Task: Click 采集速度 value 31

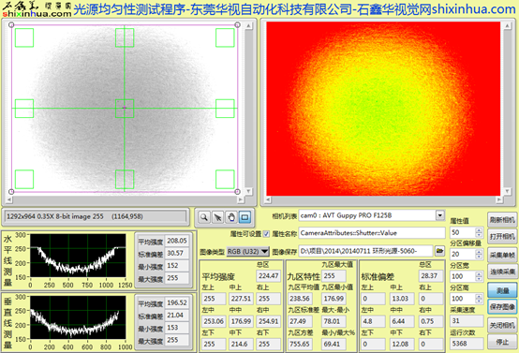Action: 467,320
